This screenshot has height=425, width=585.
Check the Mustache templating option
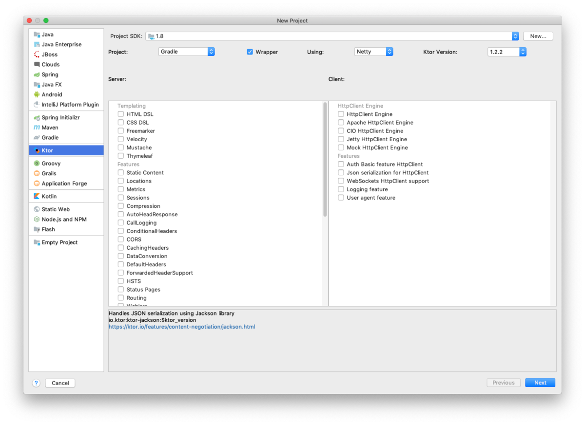click(x=121, y=148)
